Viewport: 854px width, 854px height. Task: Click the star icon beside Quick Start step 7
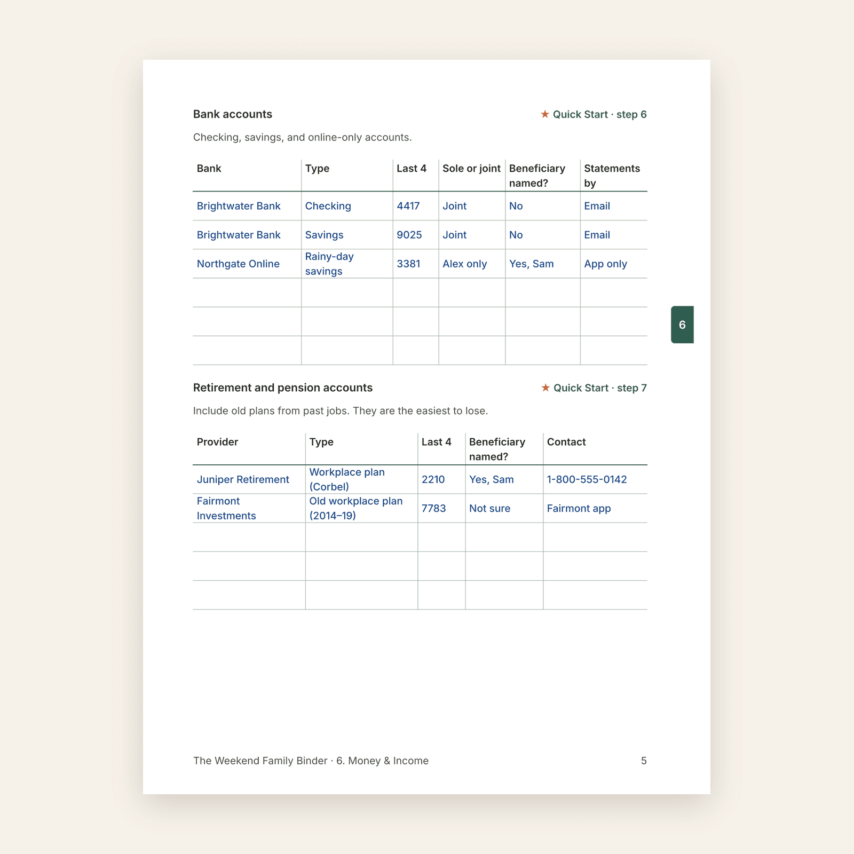coord(545,388)
